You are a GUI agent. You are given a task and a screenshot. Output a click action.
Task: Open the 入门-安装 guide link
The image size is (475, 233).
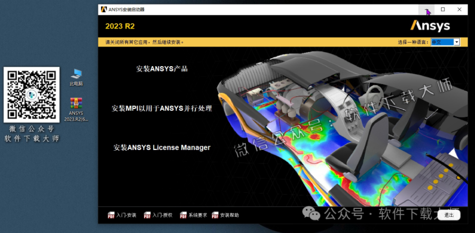pos(126,215)
